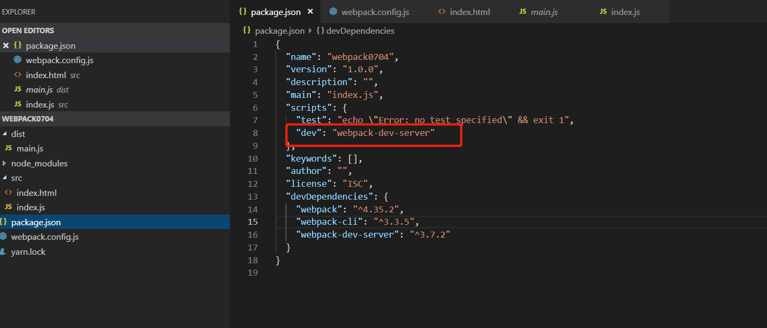This screenshot has height=328, width=767.
Task: Expand the node_modules folder arrow
Action: 5,163
